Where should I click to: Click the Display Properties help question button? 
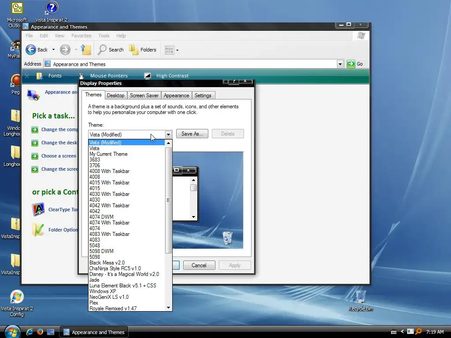coord(234,81)
